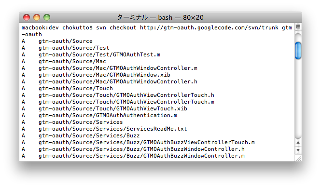Viewport: 321px width, 188px height.
Task: Click the green zoom window button
Action: pyautogui.click(x=47, y=17)
